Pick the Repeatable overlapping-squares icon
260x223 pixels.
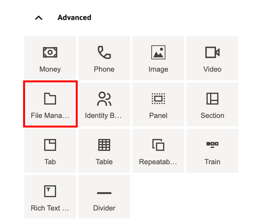(x=158, y=145)
